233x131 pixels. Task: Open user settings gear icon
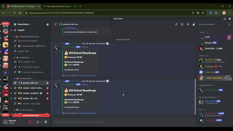(x=46, y=122)
